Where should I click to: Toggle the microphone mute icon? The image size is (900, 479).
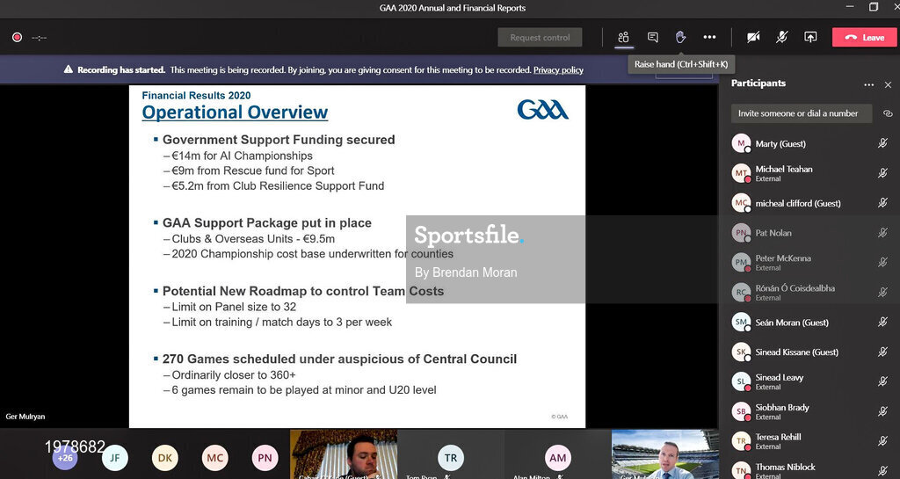(781, 37)
